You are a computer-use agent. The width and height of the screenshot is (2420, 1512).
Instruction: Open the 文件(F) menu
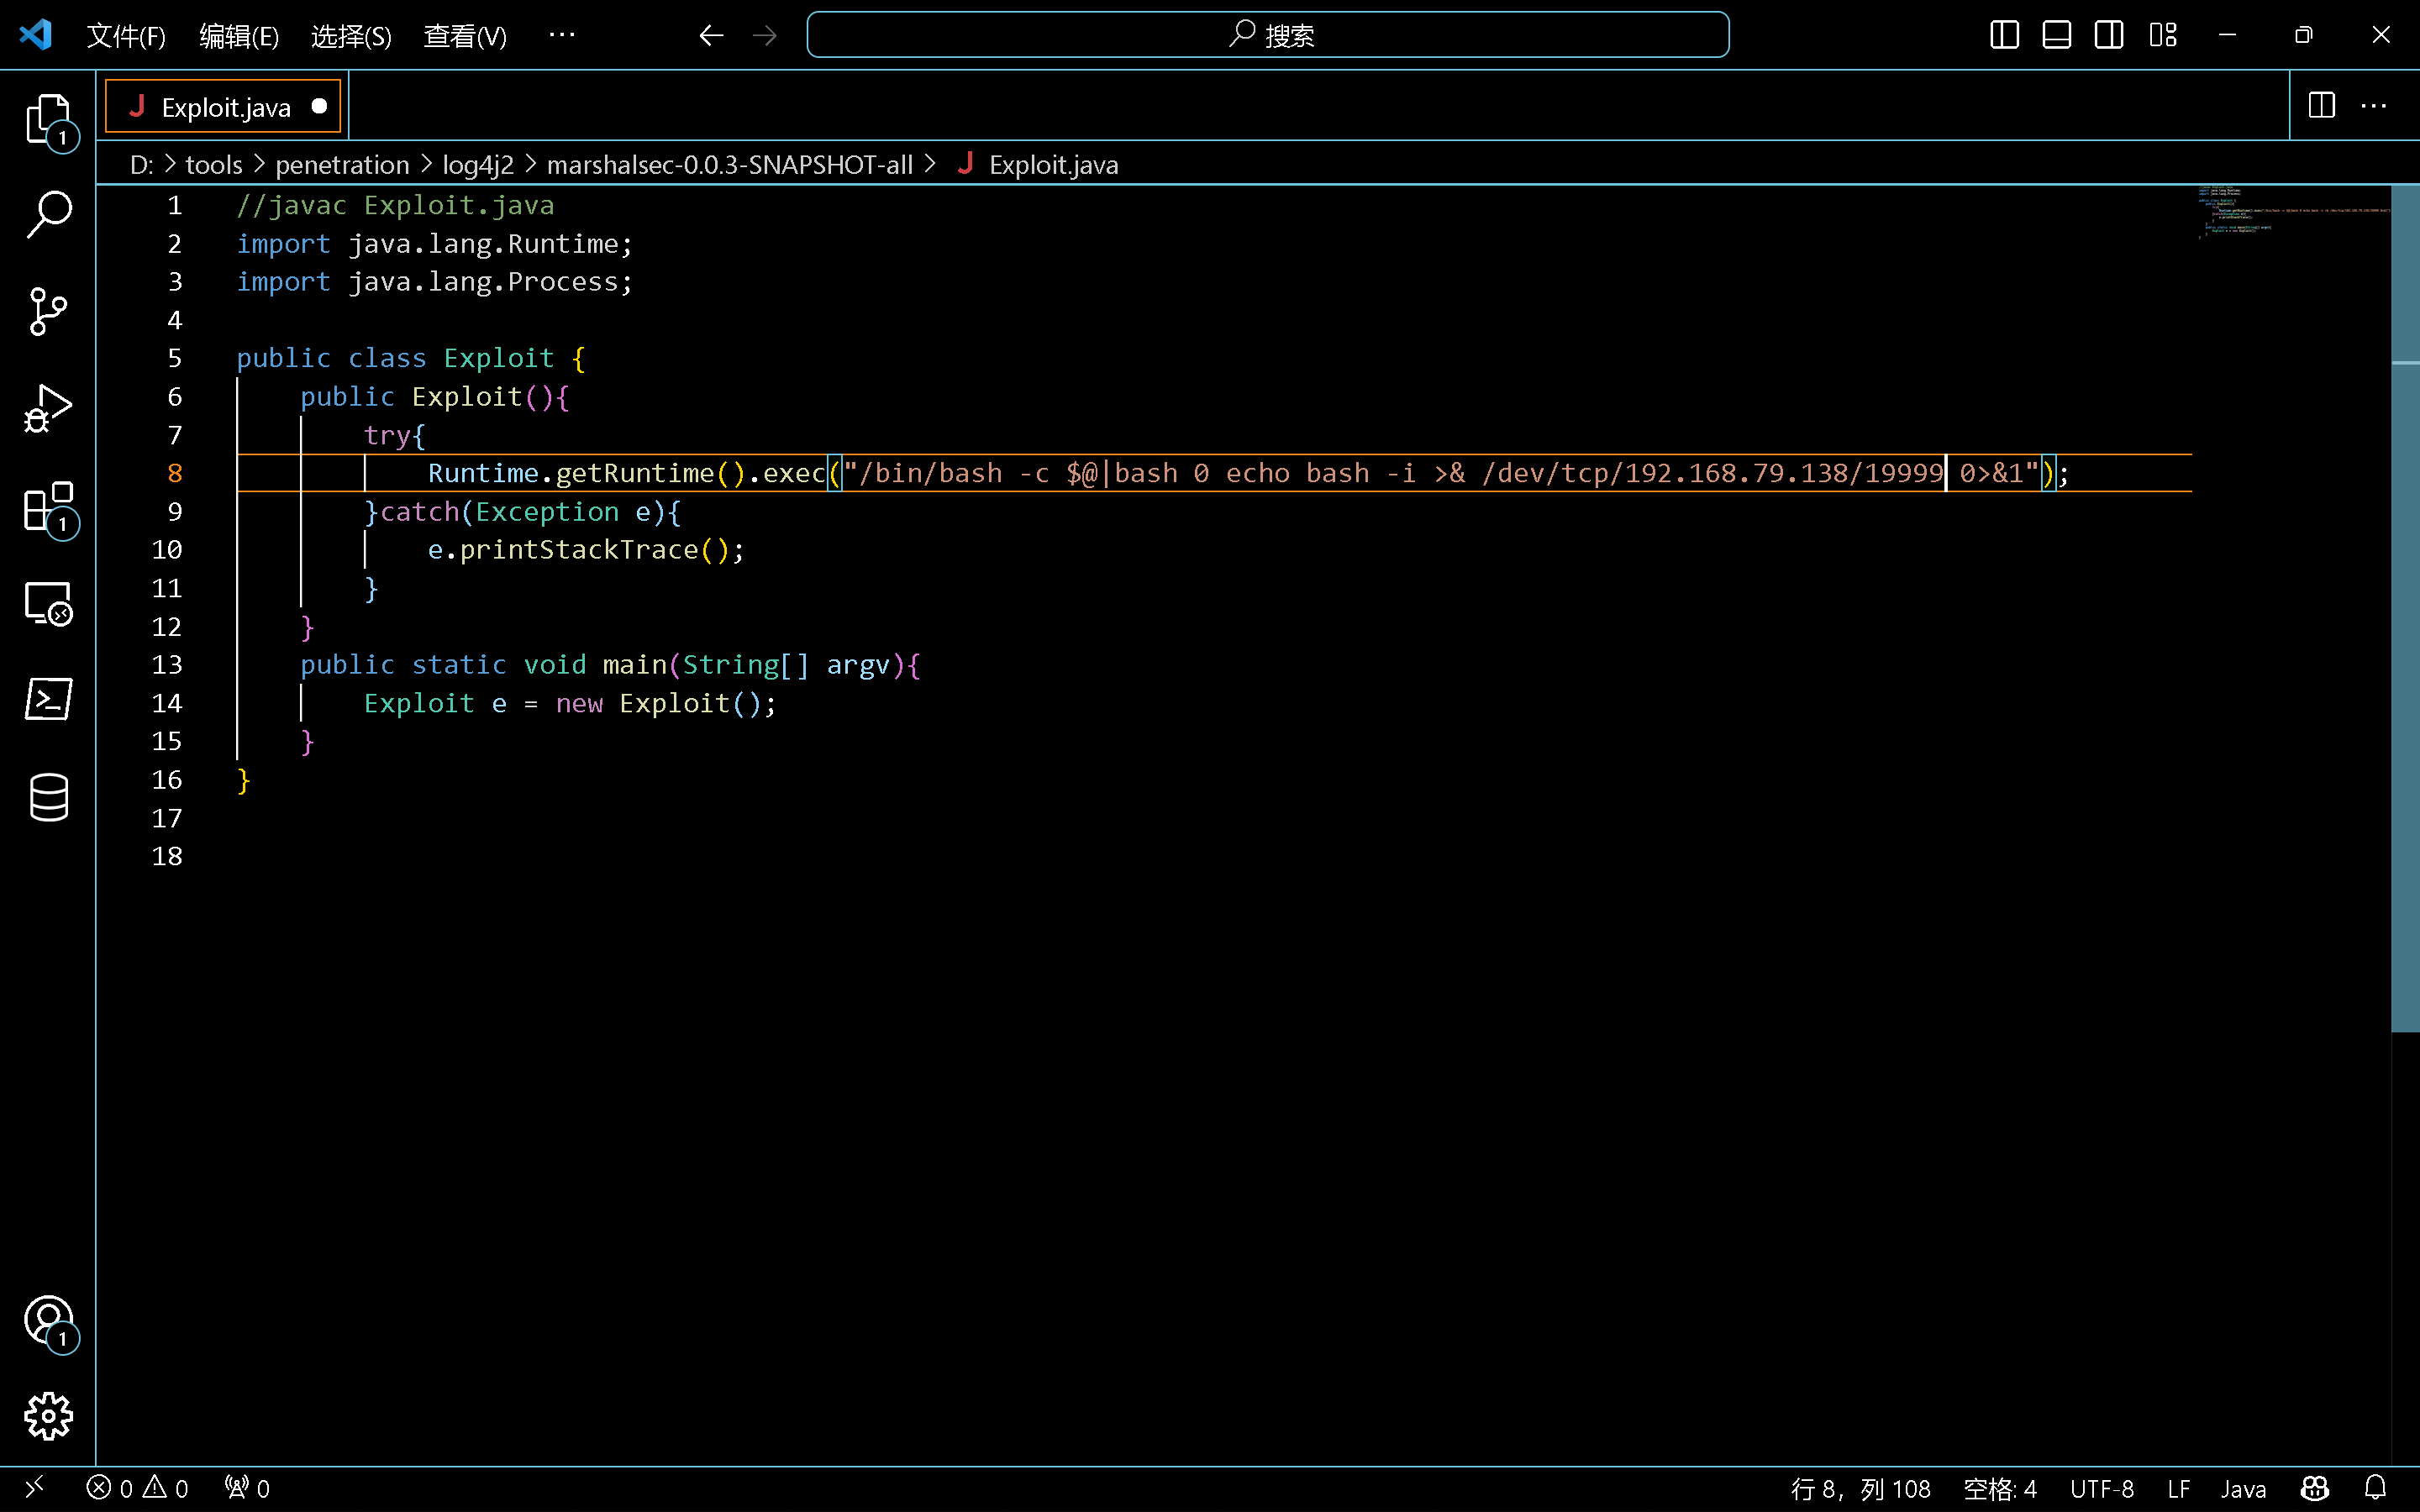(126, 36)
